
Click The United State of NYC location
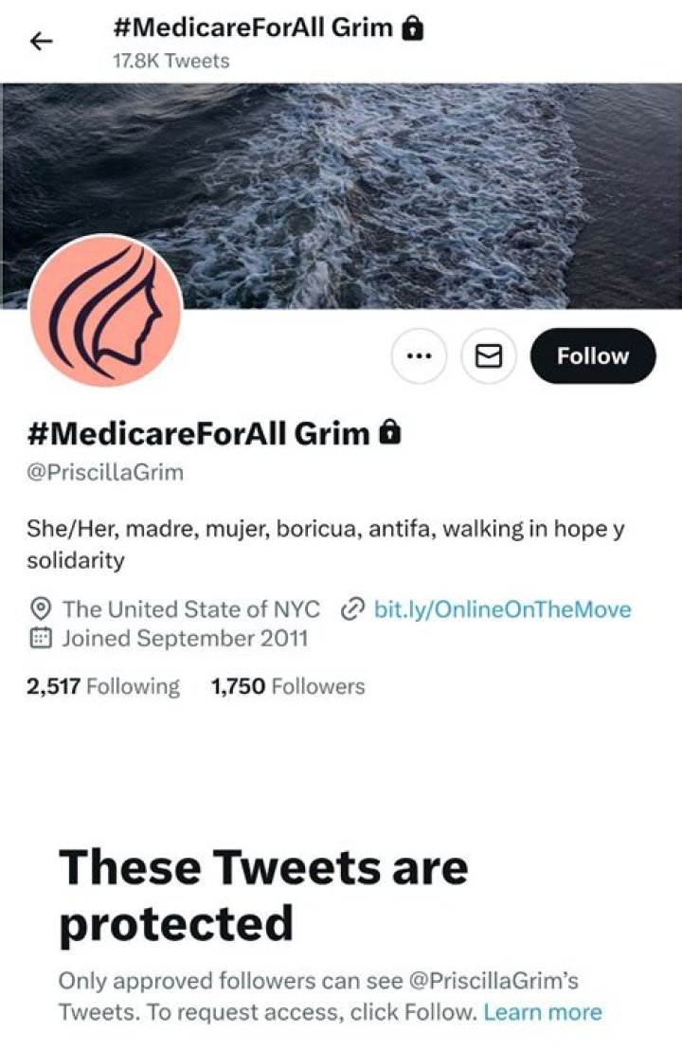(x=190, y=609)
